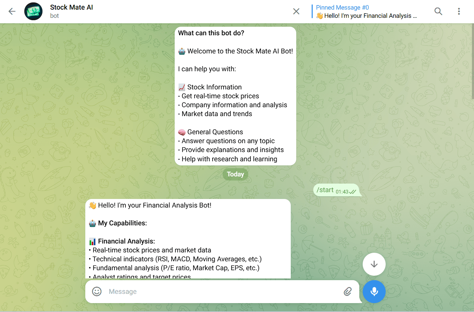Click the 01:43 timestamp on /start message
This screenshot has height=312, width=474.
point(341,191)
